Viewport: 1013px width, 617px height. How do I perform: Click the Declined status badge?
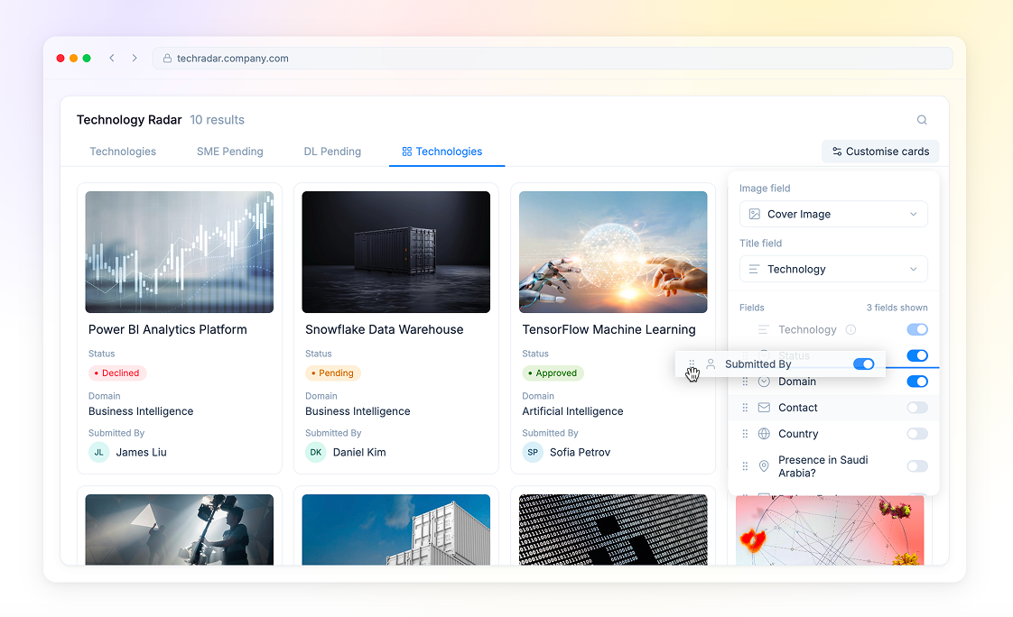117,373
